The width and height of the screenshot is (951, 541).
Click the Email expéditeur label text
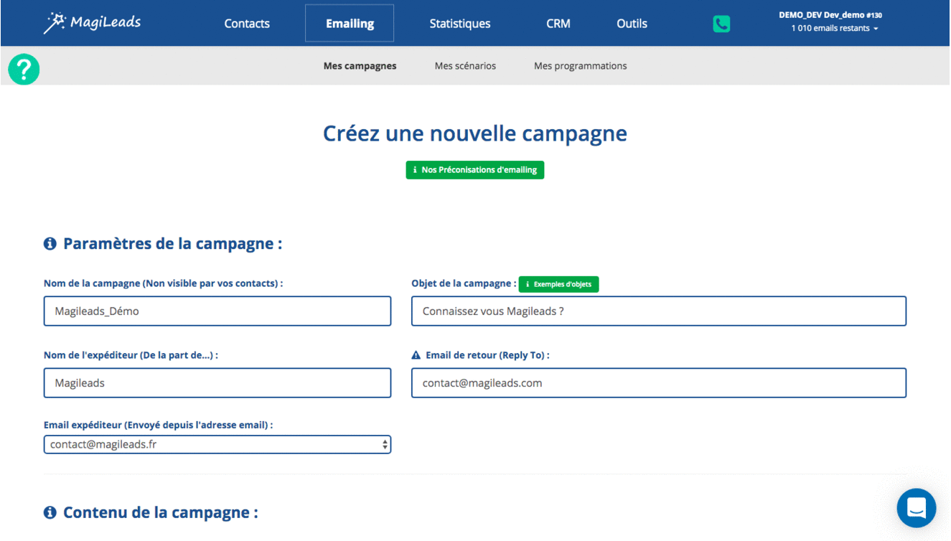tap(159, 425)
